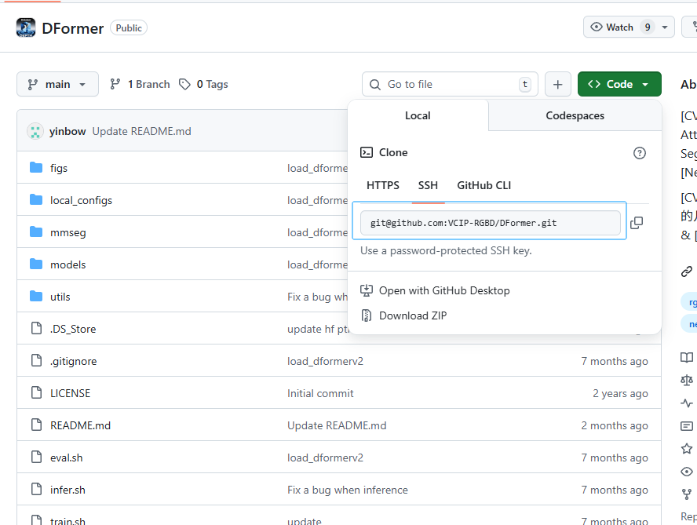Click the Activity pulse icon in sidebar
Viewport: 697px width, 525px height.
(687, 403)
